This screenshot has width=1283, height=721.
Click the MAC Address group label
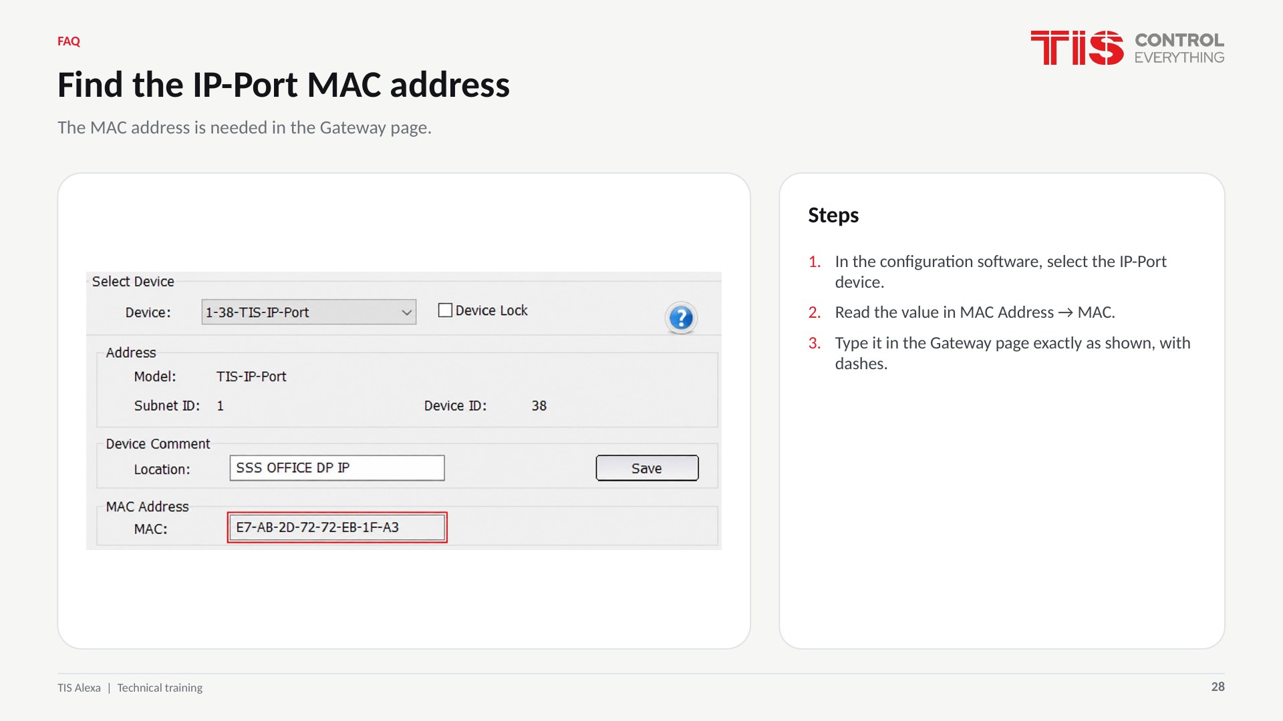[x=147, y=507]
